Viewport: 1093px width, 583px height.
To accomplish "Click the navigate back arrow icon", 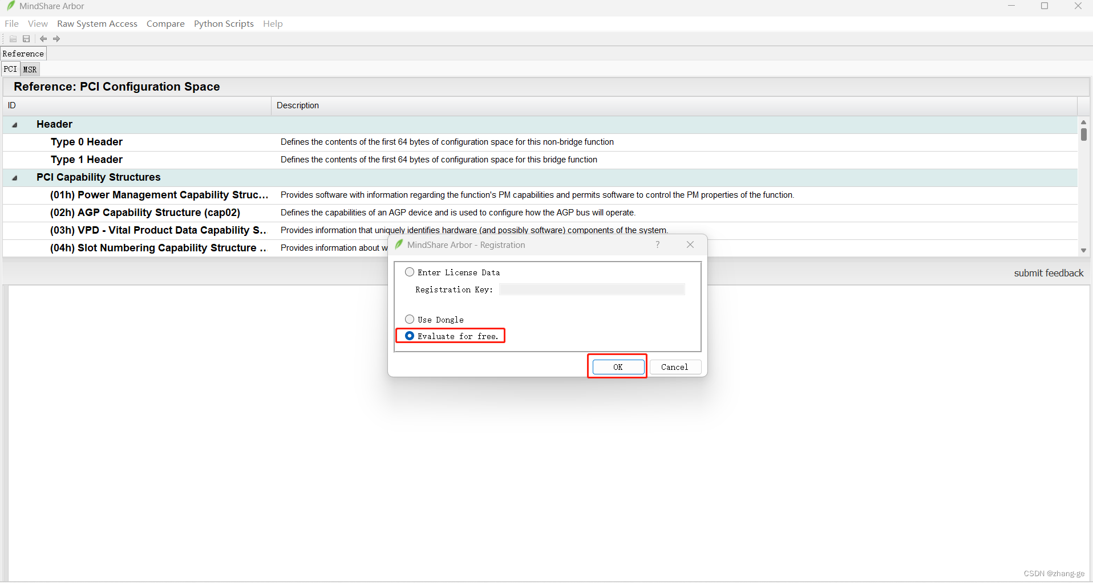I will coord(43,38).
